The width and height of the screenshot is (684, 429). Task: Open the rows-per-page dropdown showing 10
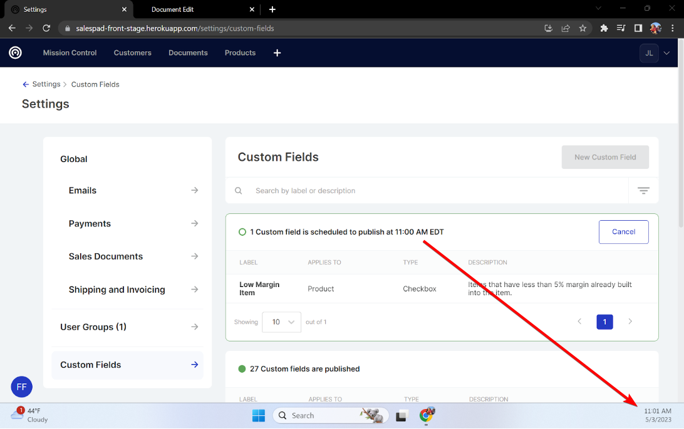pos(281,322)
